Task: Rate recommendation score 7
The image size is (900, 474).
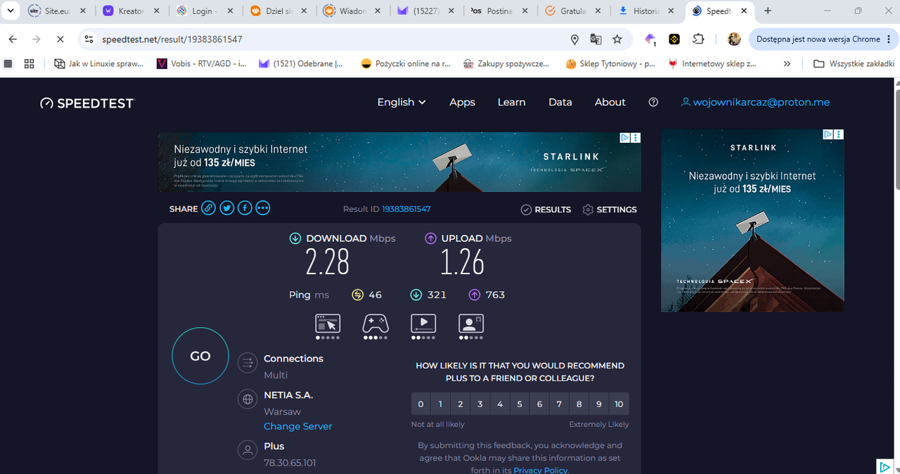Action: click(559, 404)
